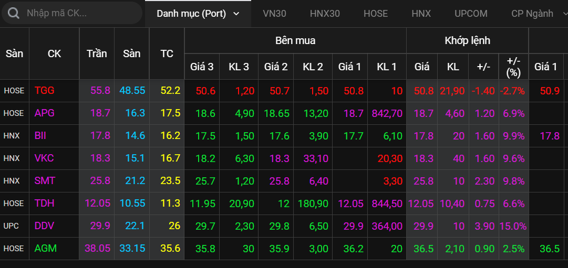
Task: Click the +/- (%) column header
Action: [x=512, y=67]
